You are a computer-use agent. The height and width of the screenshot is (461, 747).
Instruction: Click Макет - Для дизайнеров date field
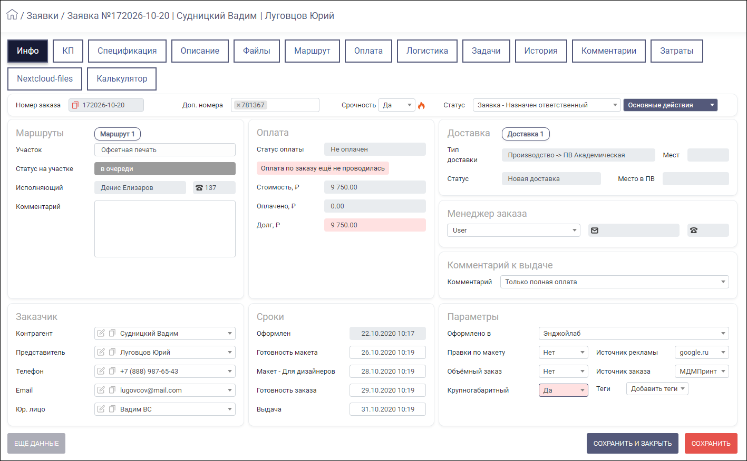tap(387, 372)
